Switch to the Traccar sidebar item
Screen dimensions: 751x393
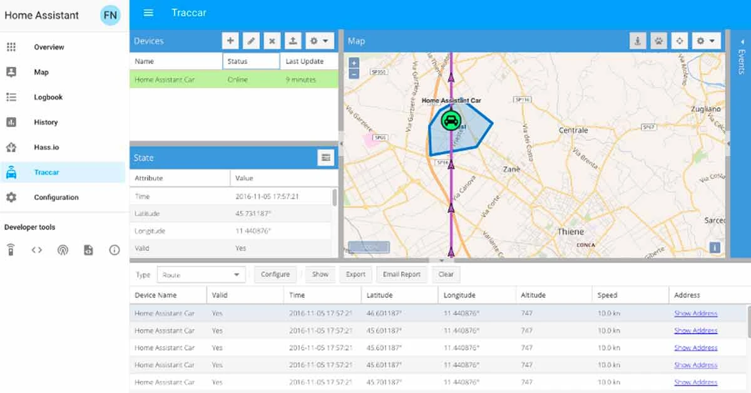47,172
